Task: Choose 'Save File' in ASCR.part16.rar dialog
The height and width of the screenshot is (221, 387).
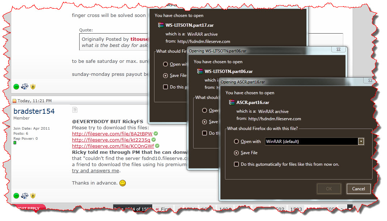Action: click(237, 153)
